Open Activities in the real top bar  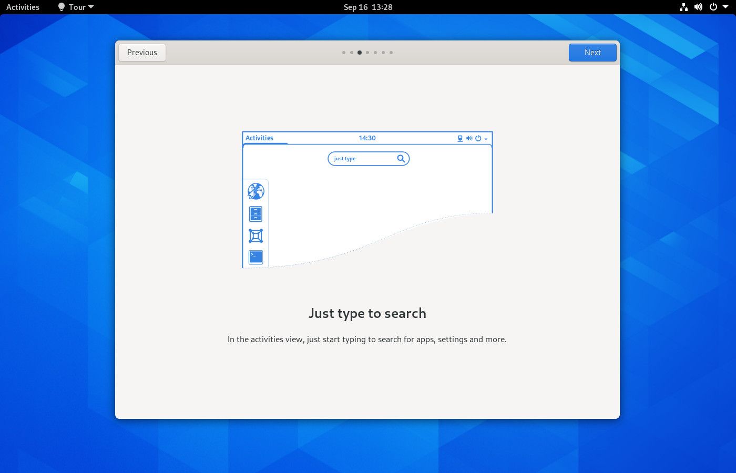pos(23,7)
